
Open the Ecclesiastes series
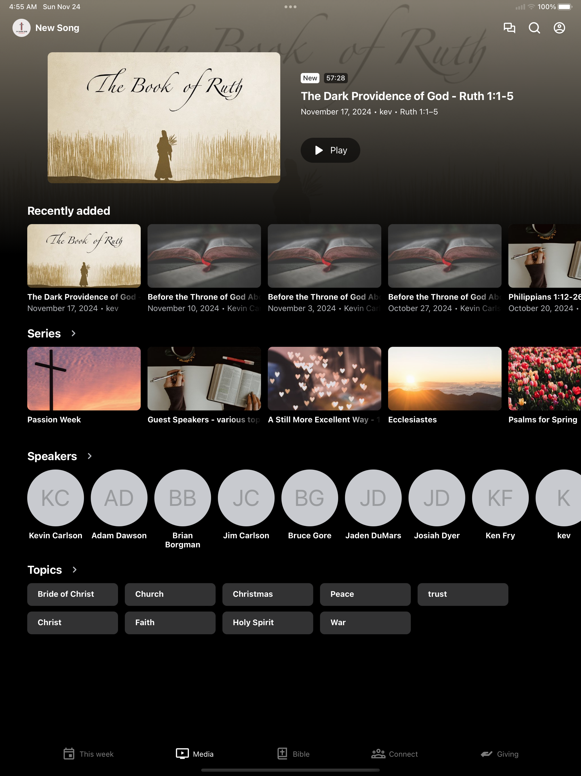(445, 379)
